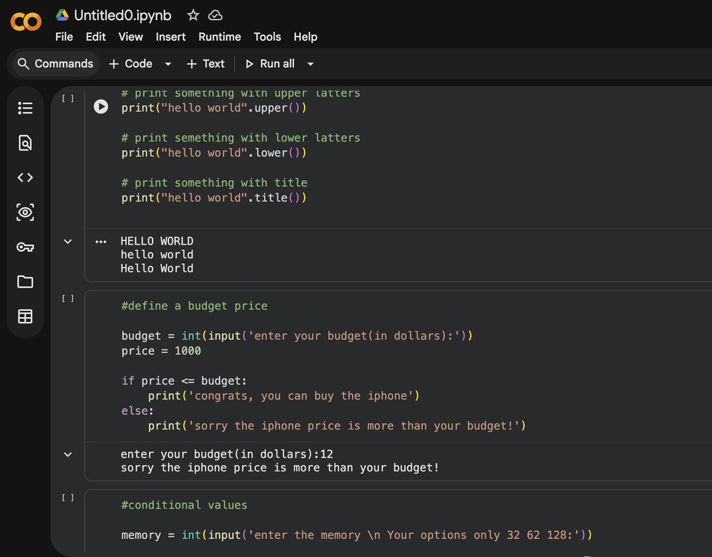
Task: Click the three-dot output menu beside HELLO WORLD
Action: tap(101, 242)
